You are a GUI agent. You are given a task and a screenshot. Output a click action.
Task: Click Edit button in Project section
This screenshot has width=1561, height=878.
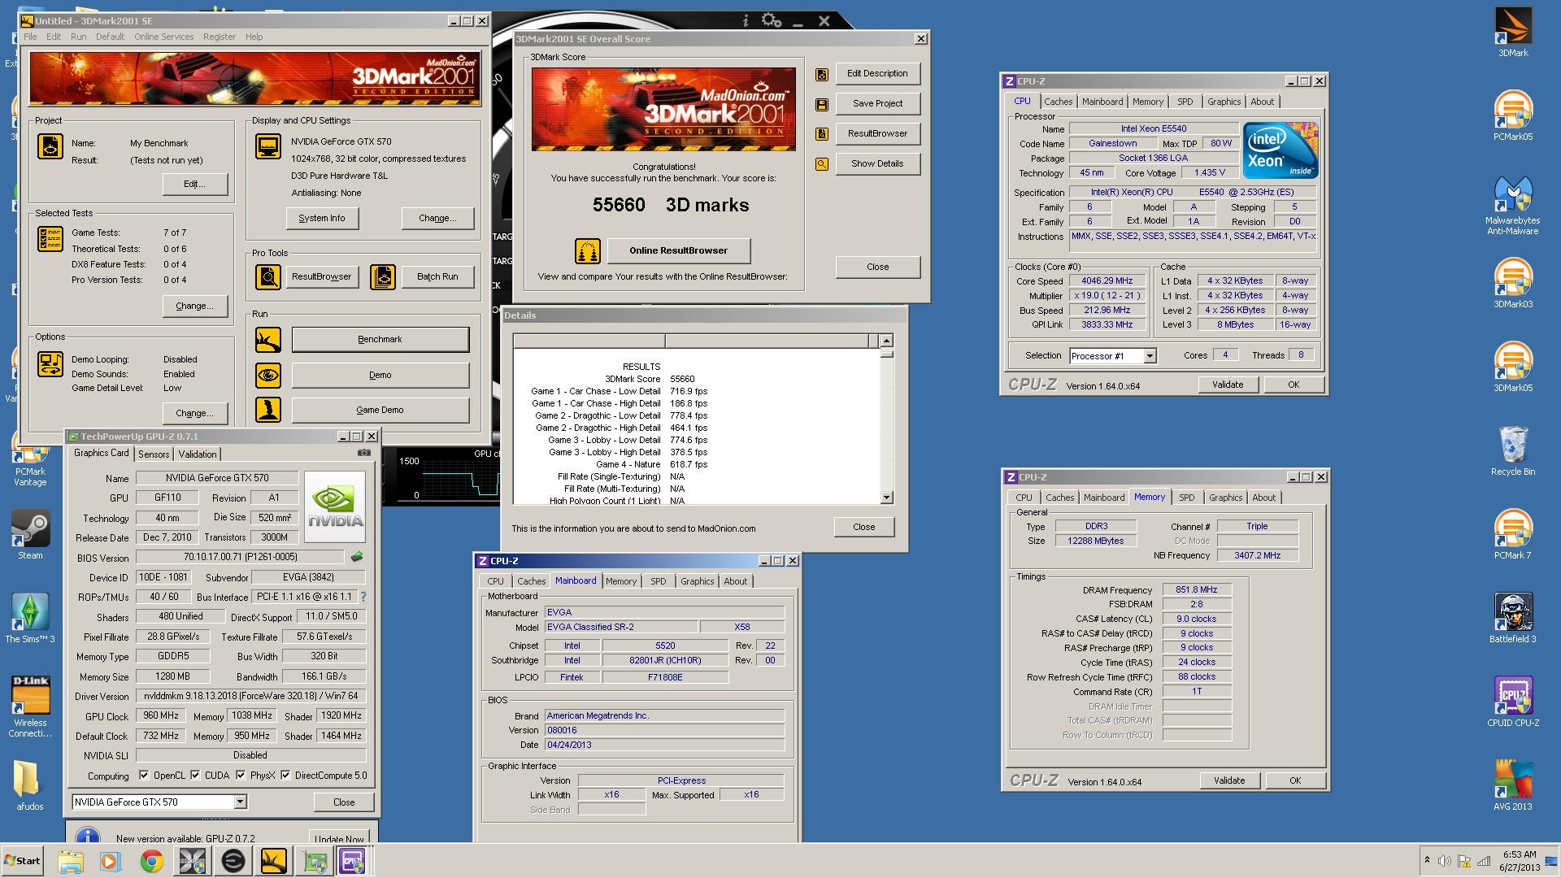pos(194,185)
